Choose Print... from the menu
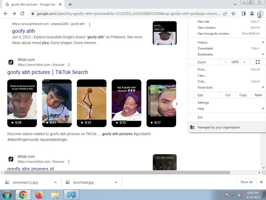 coord(227,69)
